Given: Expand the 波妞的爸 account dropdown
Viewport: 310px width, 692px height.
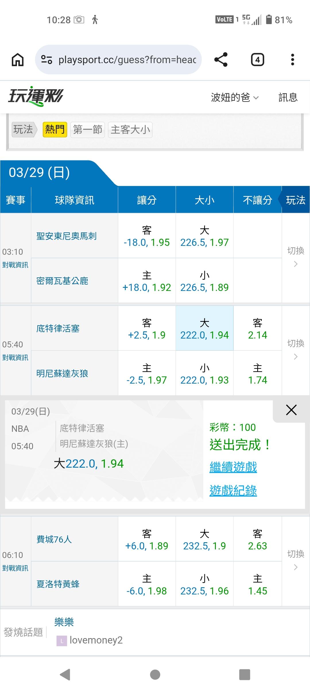Looking at the screenshot, I should coord(235,98).
